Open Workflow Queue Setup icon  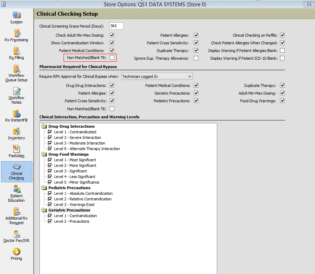coord(16,69)
